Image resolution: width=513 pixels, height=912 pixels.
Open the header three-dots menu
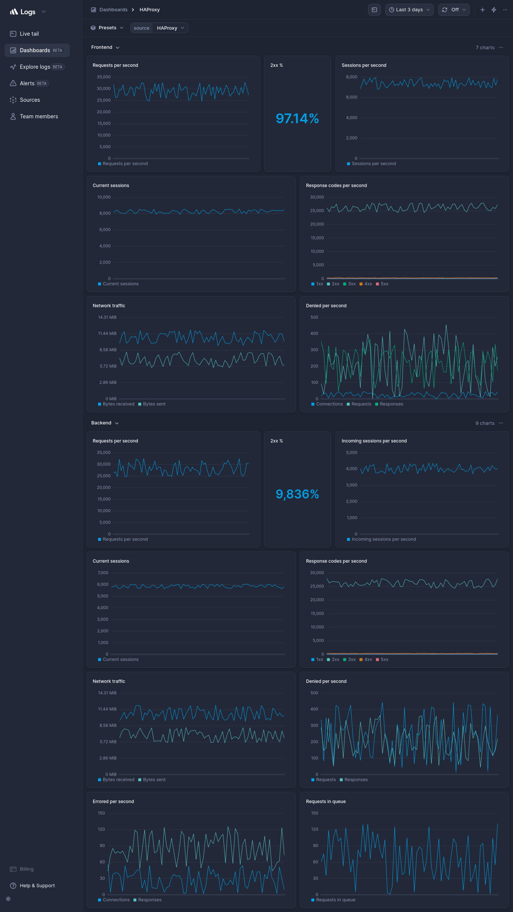pos(505,10)
